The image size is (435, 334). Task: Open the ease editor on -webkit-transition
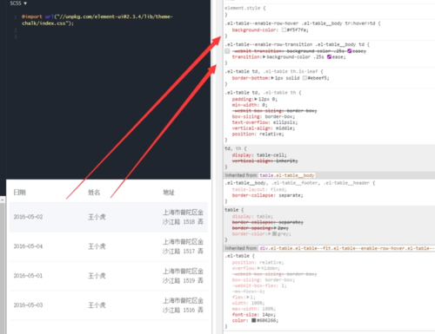click(350, 51)
